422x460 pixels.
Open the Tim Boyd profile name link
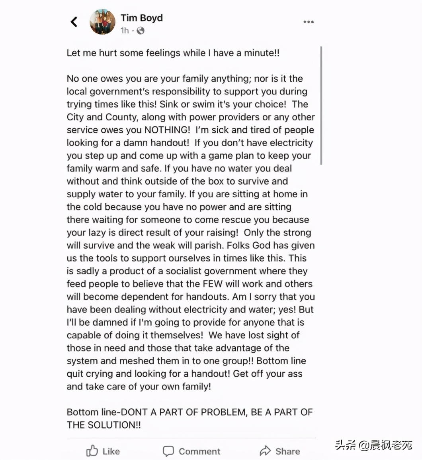click(142, 18)
